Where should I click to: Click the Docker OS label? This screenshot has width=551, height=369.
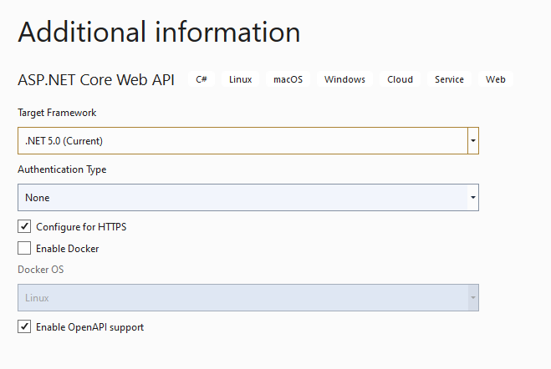[41, 270]
